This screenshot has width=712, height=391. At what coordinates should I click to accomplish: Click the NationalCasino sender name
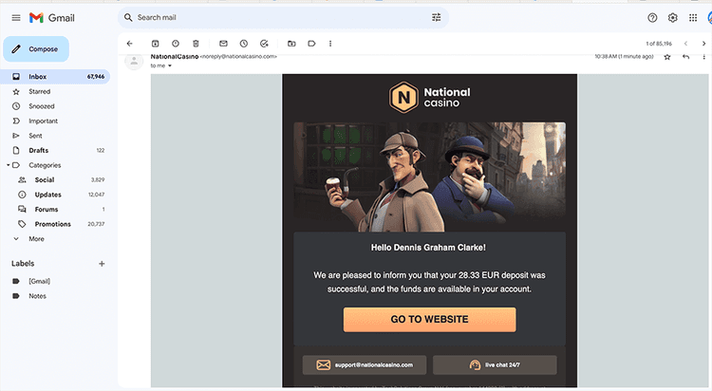point(175,56)
